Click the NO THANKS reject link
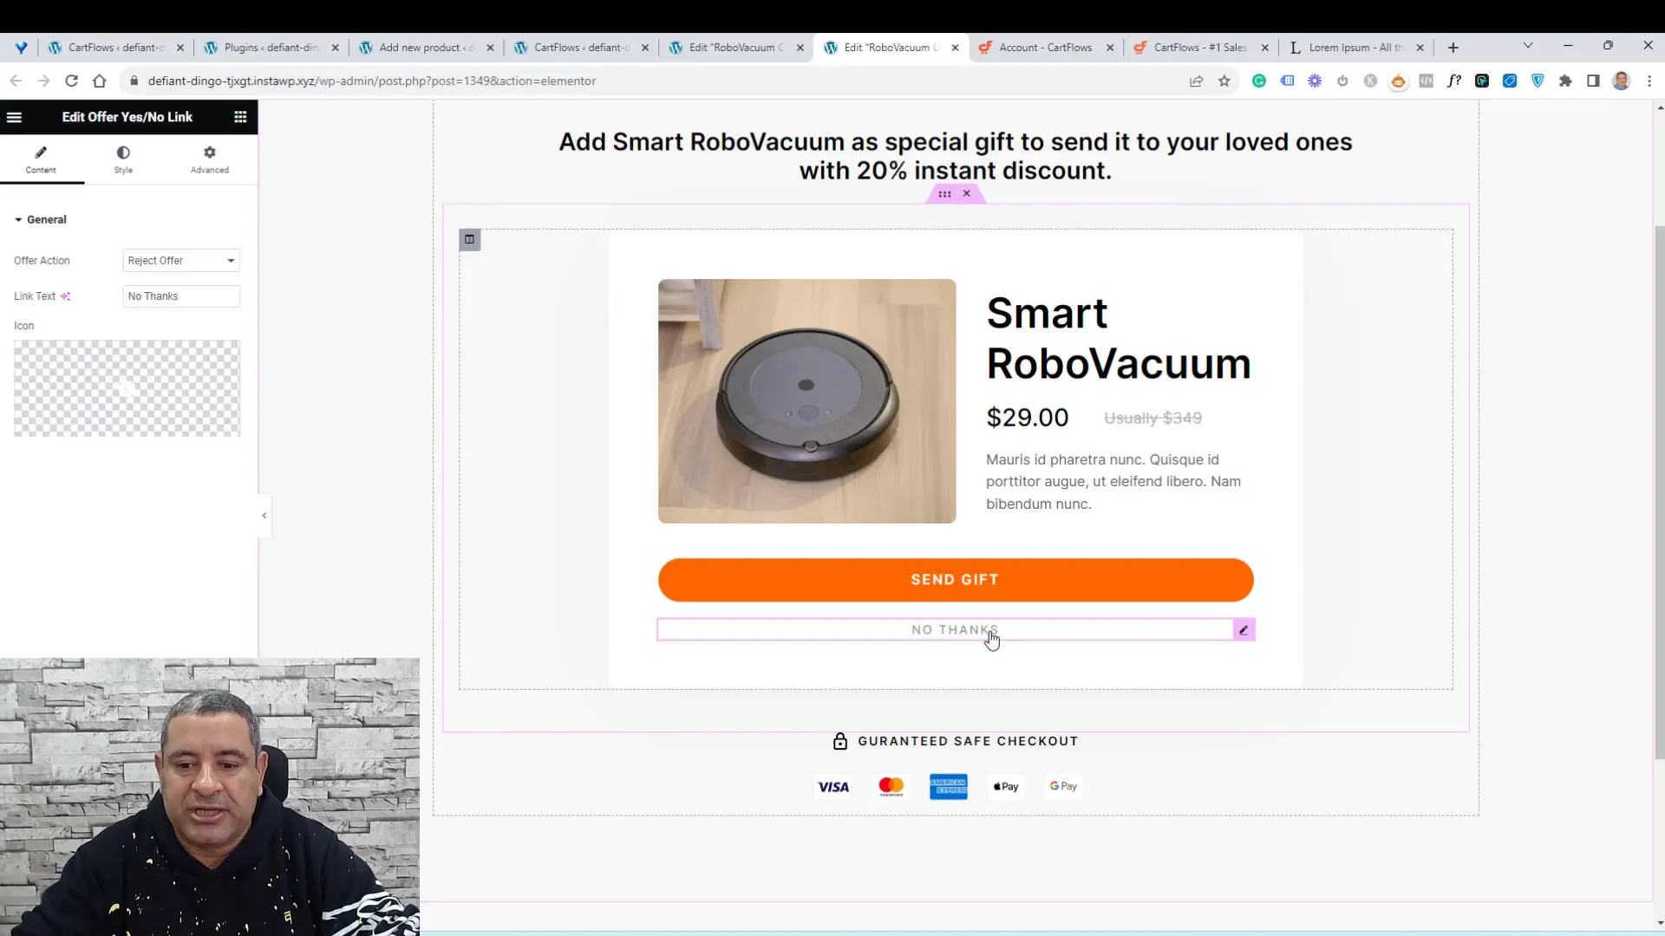 click(x=955, y=630)
